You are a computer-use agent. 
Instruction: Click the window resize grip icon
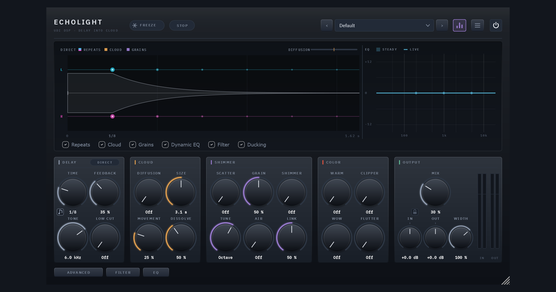[505, 280]
